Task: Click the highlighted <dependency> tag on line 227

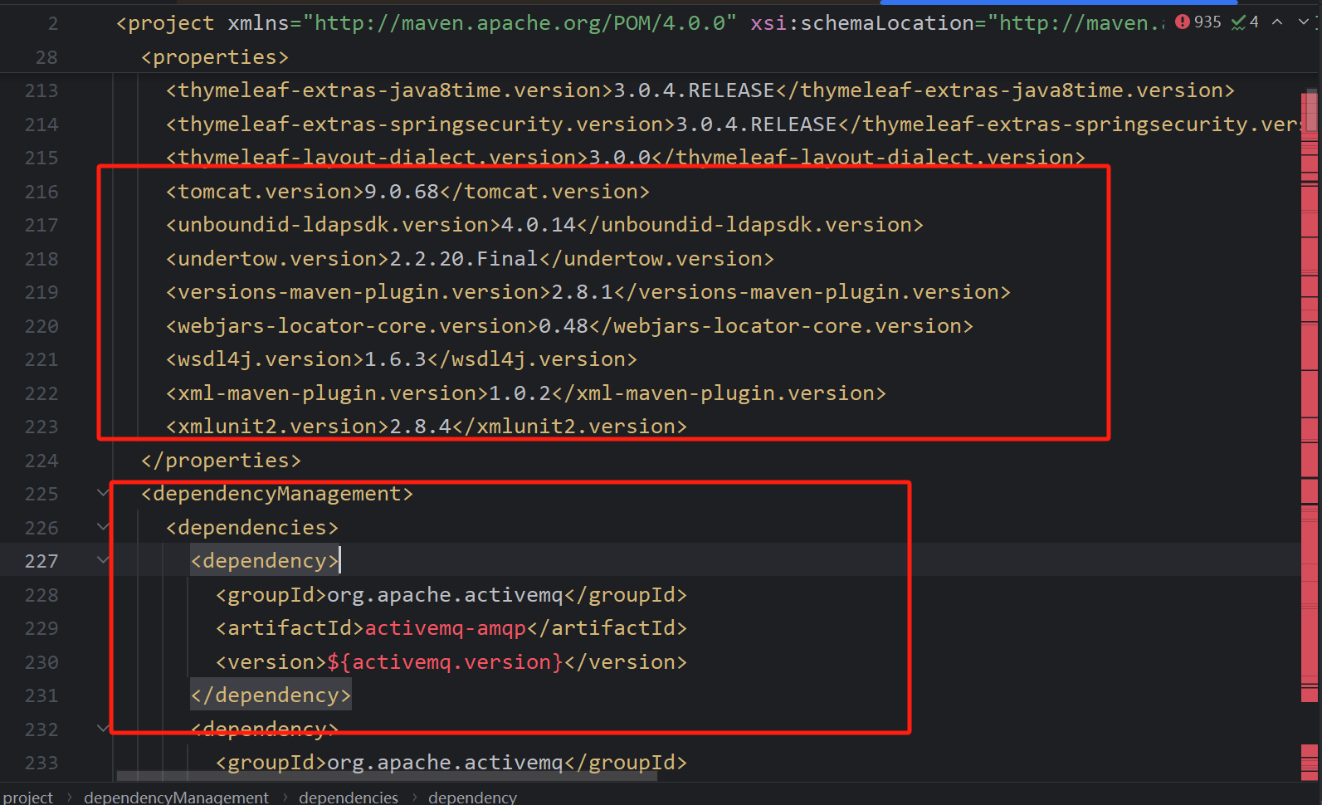Action: [x=265, y=561]
